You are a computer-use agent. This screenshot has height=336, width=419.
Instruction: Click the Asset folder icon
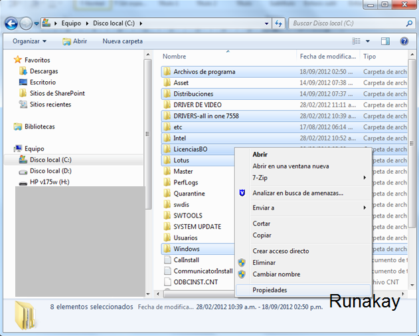[167, 83]
